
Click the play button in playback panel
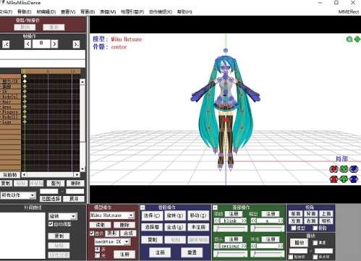299,242
